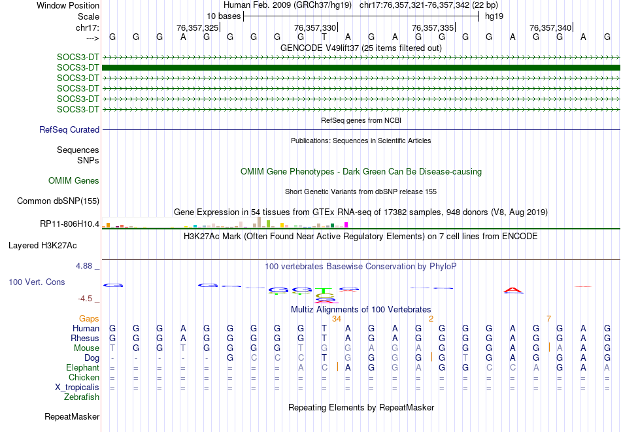The height and width of the screenshot is (432, 621).
Task: Click the Human alignment row label
Action: [86, 328]
